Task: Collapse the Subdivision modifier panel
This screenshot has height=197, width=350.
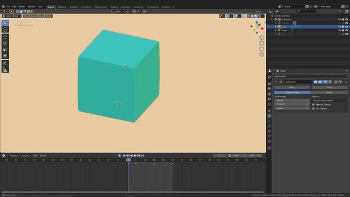Action: click(276, 82)
